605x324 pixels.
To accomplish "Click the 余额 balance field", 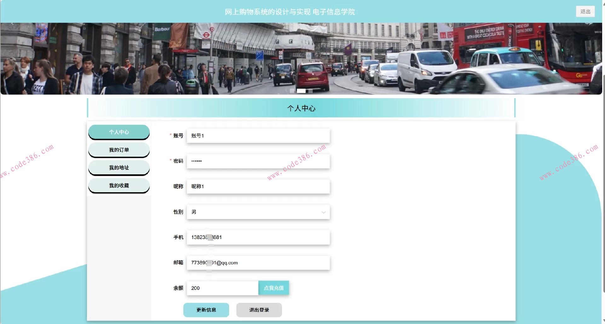I will 222,288.
